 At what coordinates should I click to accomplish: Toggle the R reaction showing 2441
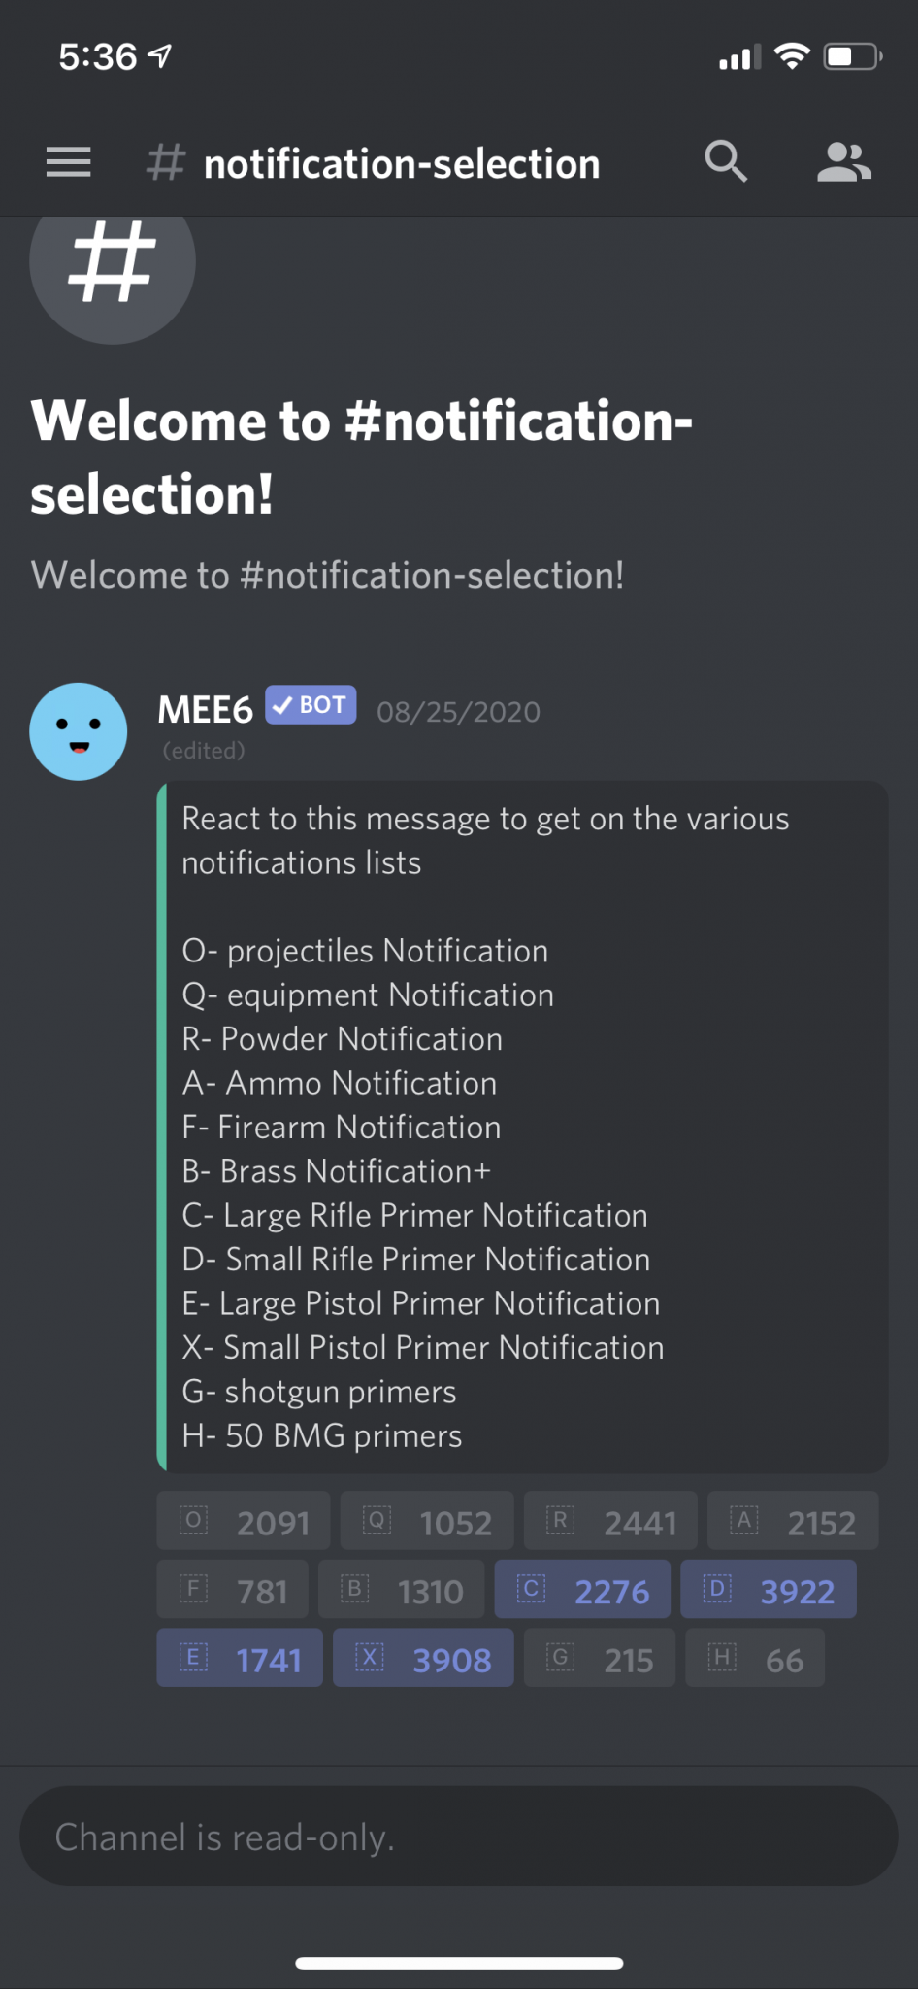click(610, 1521)
